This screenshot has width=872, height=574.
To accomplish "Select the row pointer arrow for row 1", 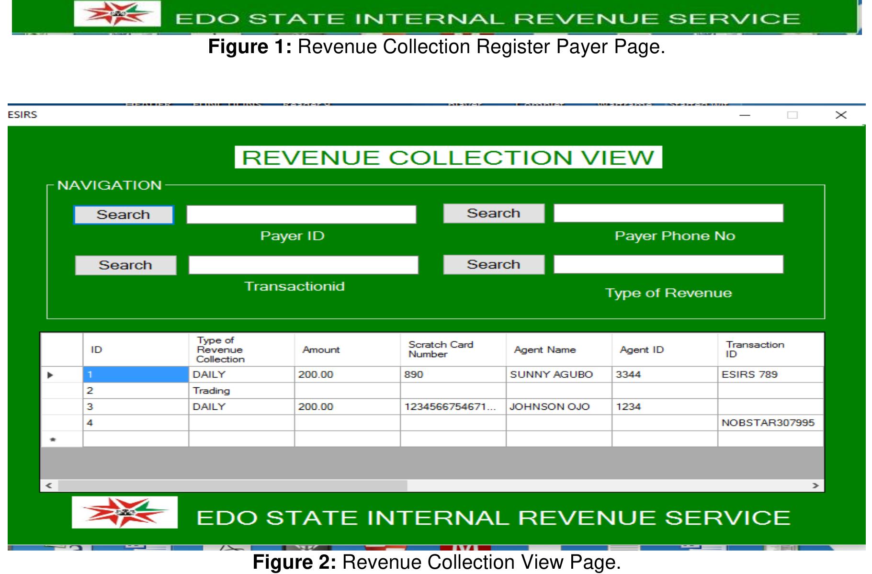I will (x=62, y=375).
